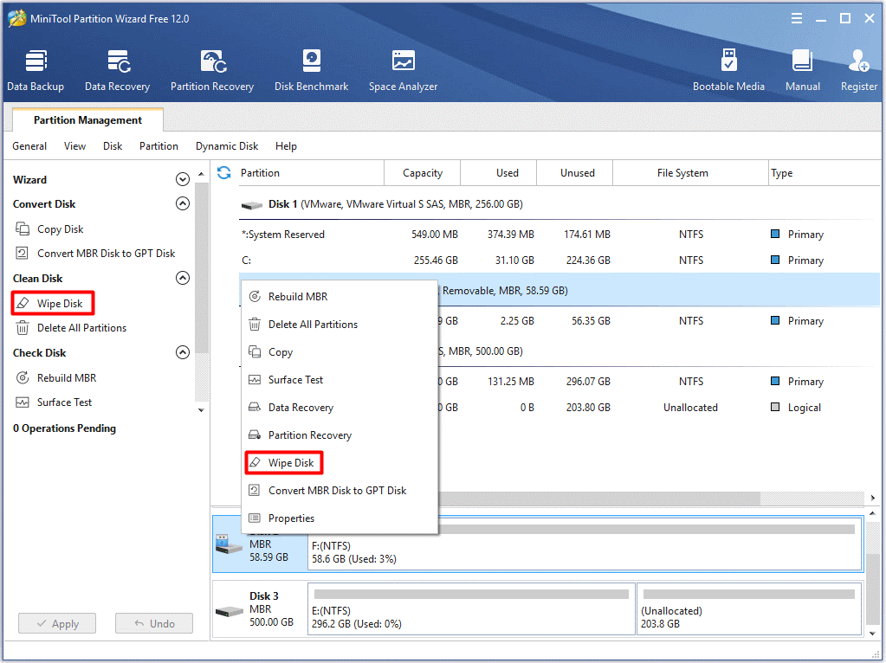Open the Manual
The image size is (886, 663).
tap(802, 71)
